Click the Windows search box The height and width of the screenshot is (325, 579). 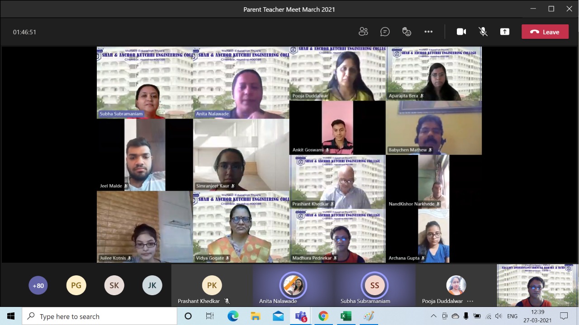[100, 316]
